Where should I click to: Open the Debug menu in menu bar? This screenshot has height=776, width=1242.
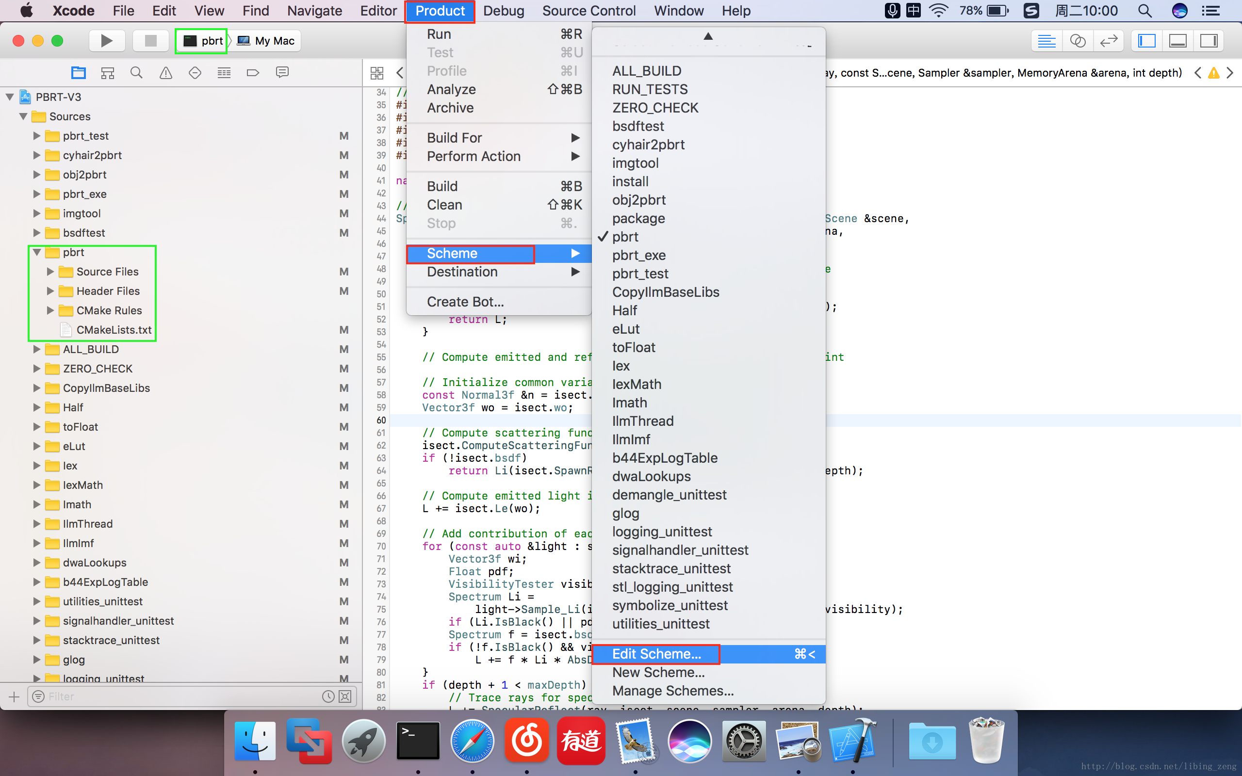[x=504, y=11]
